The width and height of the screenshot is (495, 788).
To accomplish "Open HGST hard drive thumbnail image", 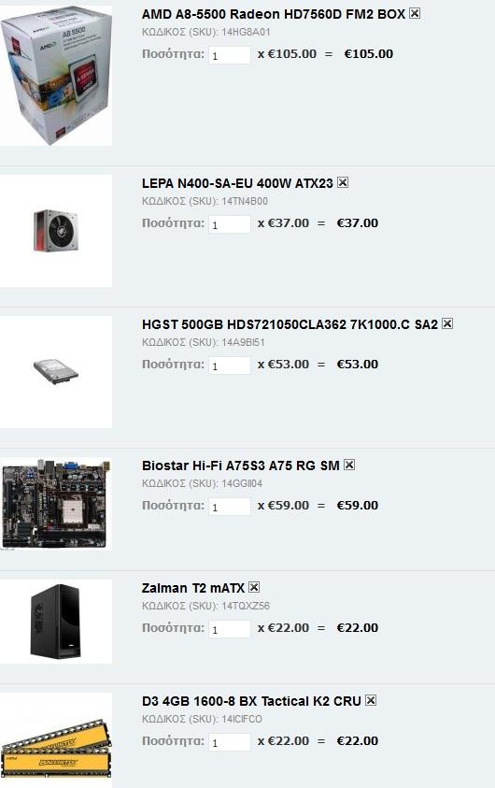I will (x=56, y=372).
